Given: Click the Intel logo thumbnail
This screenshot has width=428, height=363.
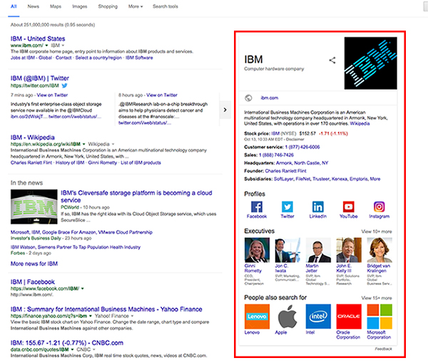Looking at the screenshot, I should click(x=318, y=317).
